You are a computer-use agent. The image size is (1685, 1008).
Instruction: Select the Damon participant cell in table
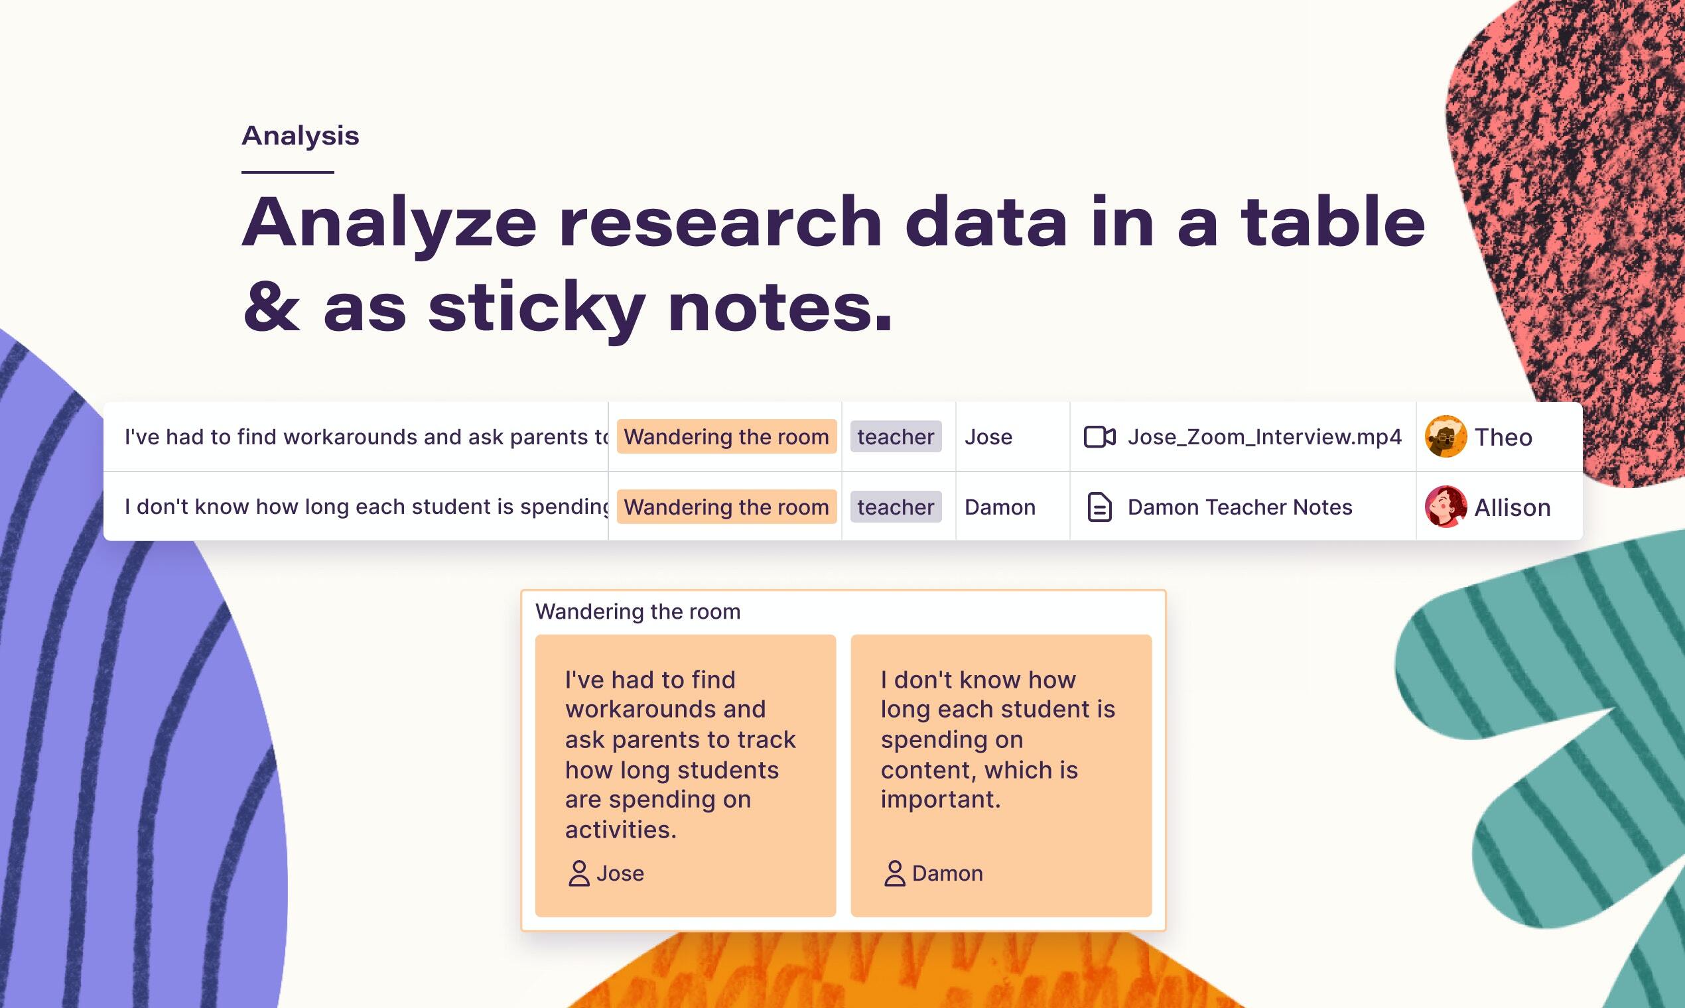pyautogui.click(x=1012, y=507)
